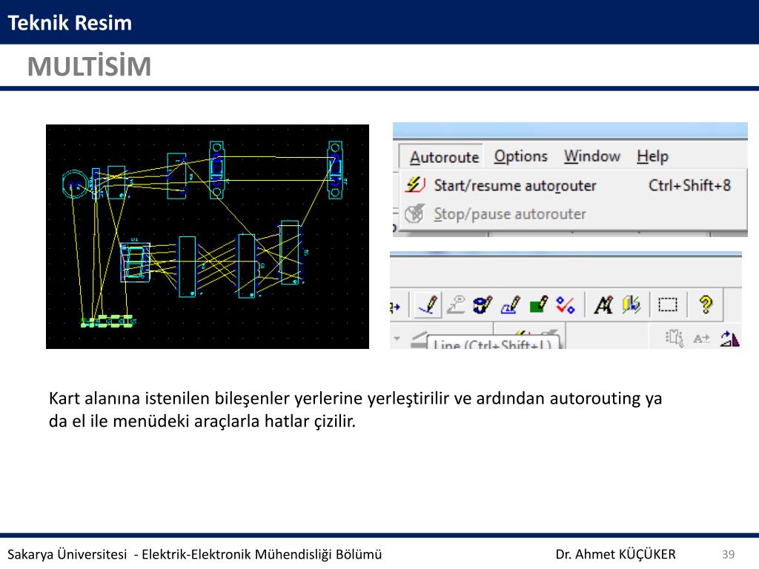
Task: Select the round component on the PCB
Action: coord(75,184)
